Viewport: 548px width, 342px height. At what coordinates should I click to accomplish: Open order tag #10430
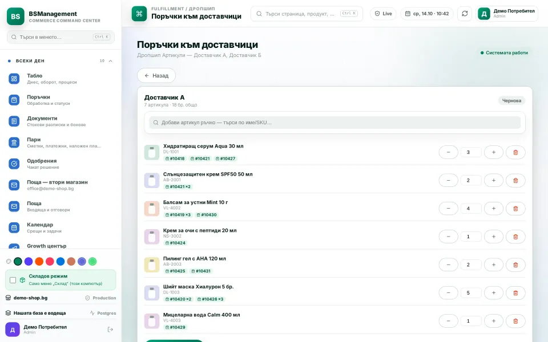click(x=207, y=215)
